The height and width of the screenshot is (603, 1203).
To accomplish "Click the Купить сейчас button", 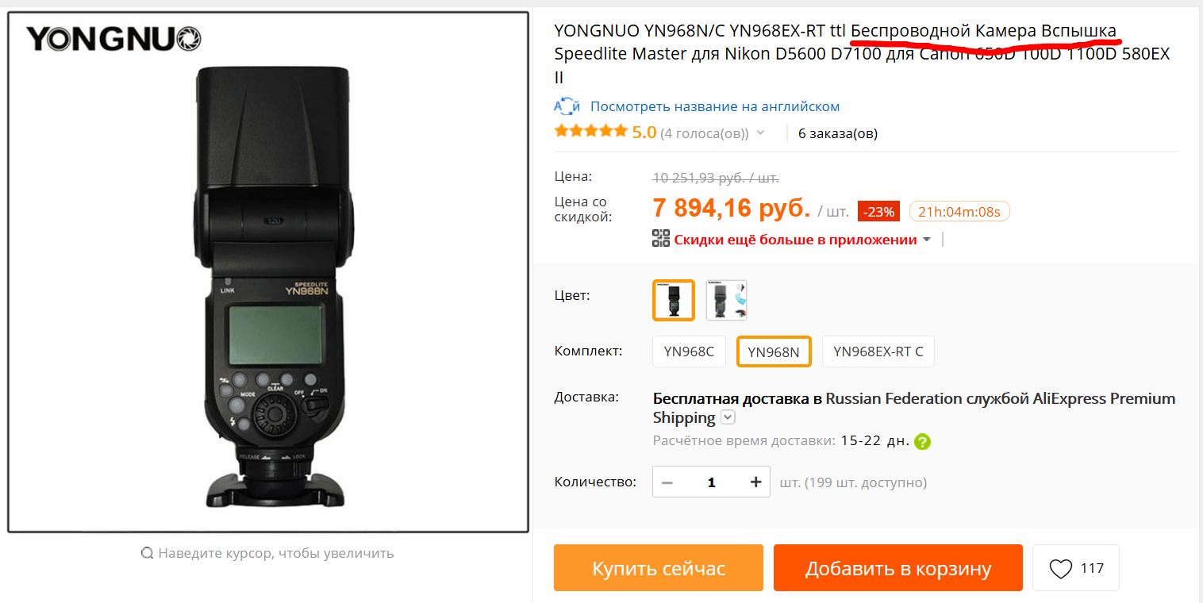I will (x=659, y=568).
